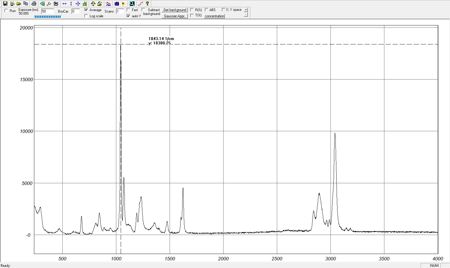Click the Gaussian Appr. button
The width and height of the screenshot is (450, 268).
click(x=175, y=16)
